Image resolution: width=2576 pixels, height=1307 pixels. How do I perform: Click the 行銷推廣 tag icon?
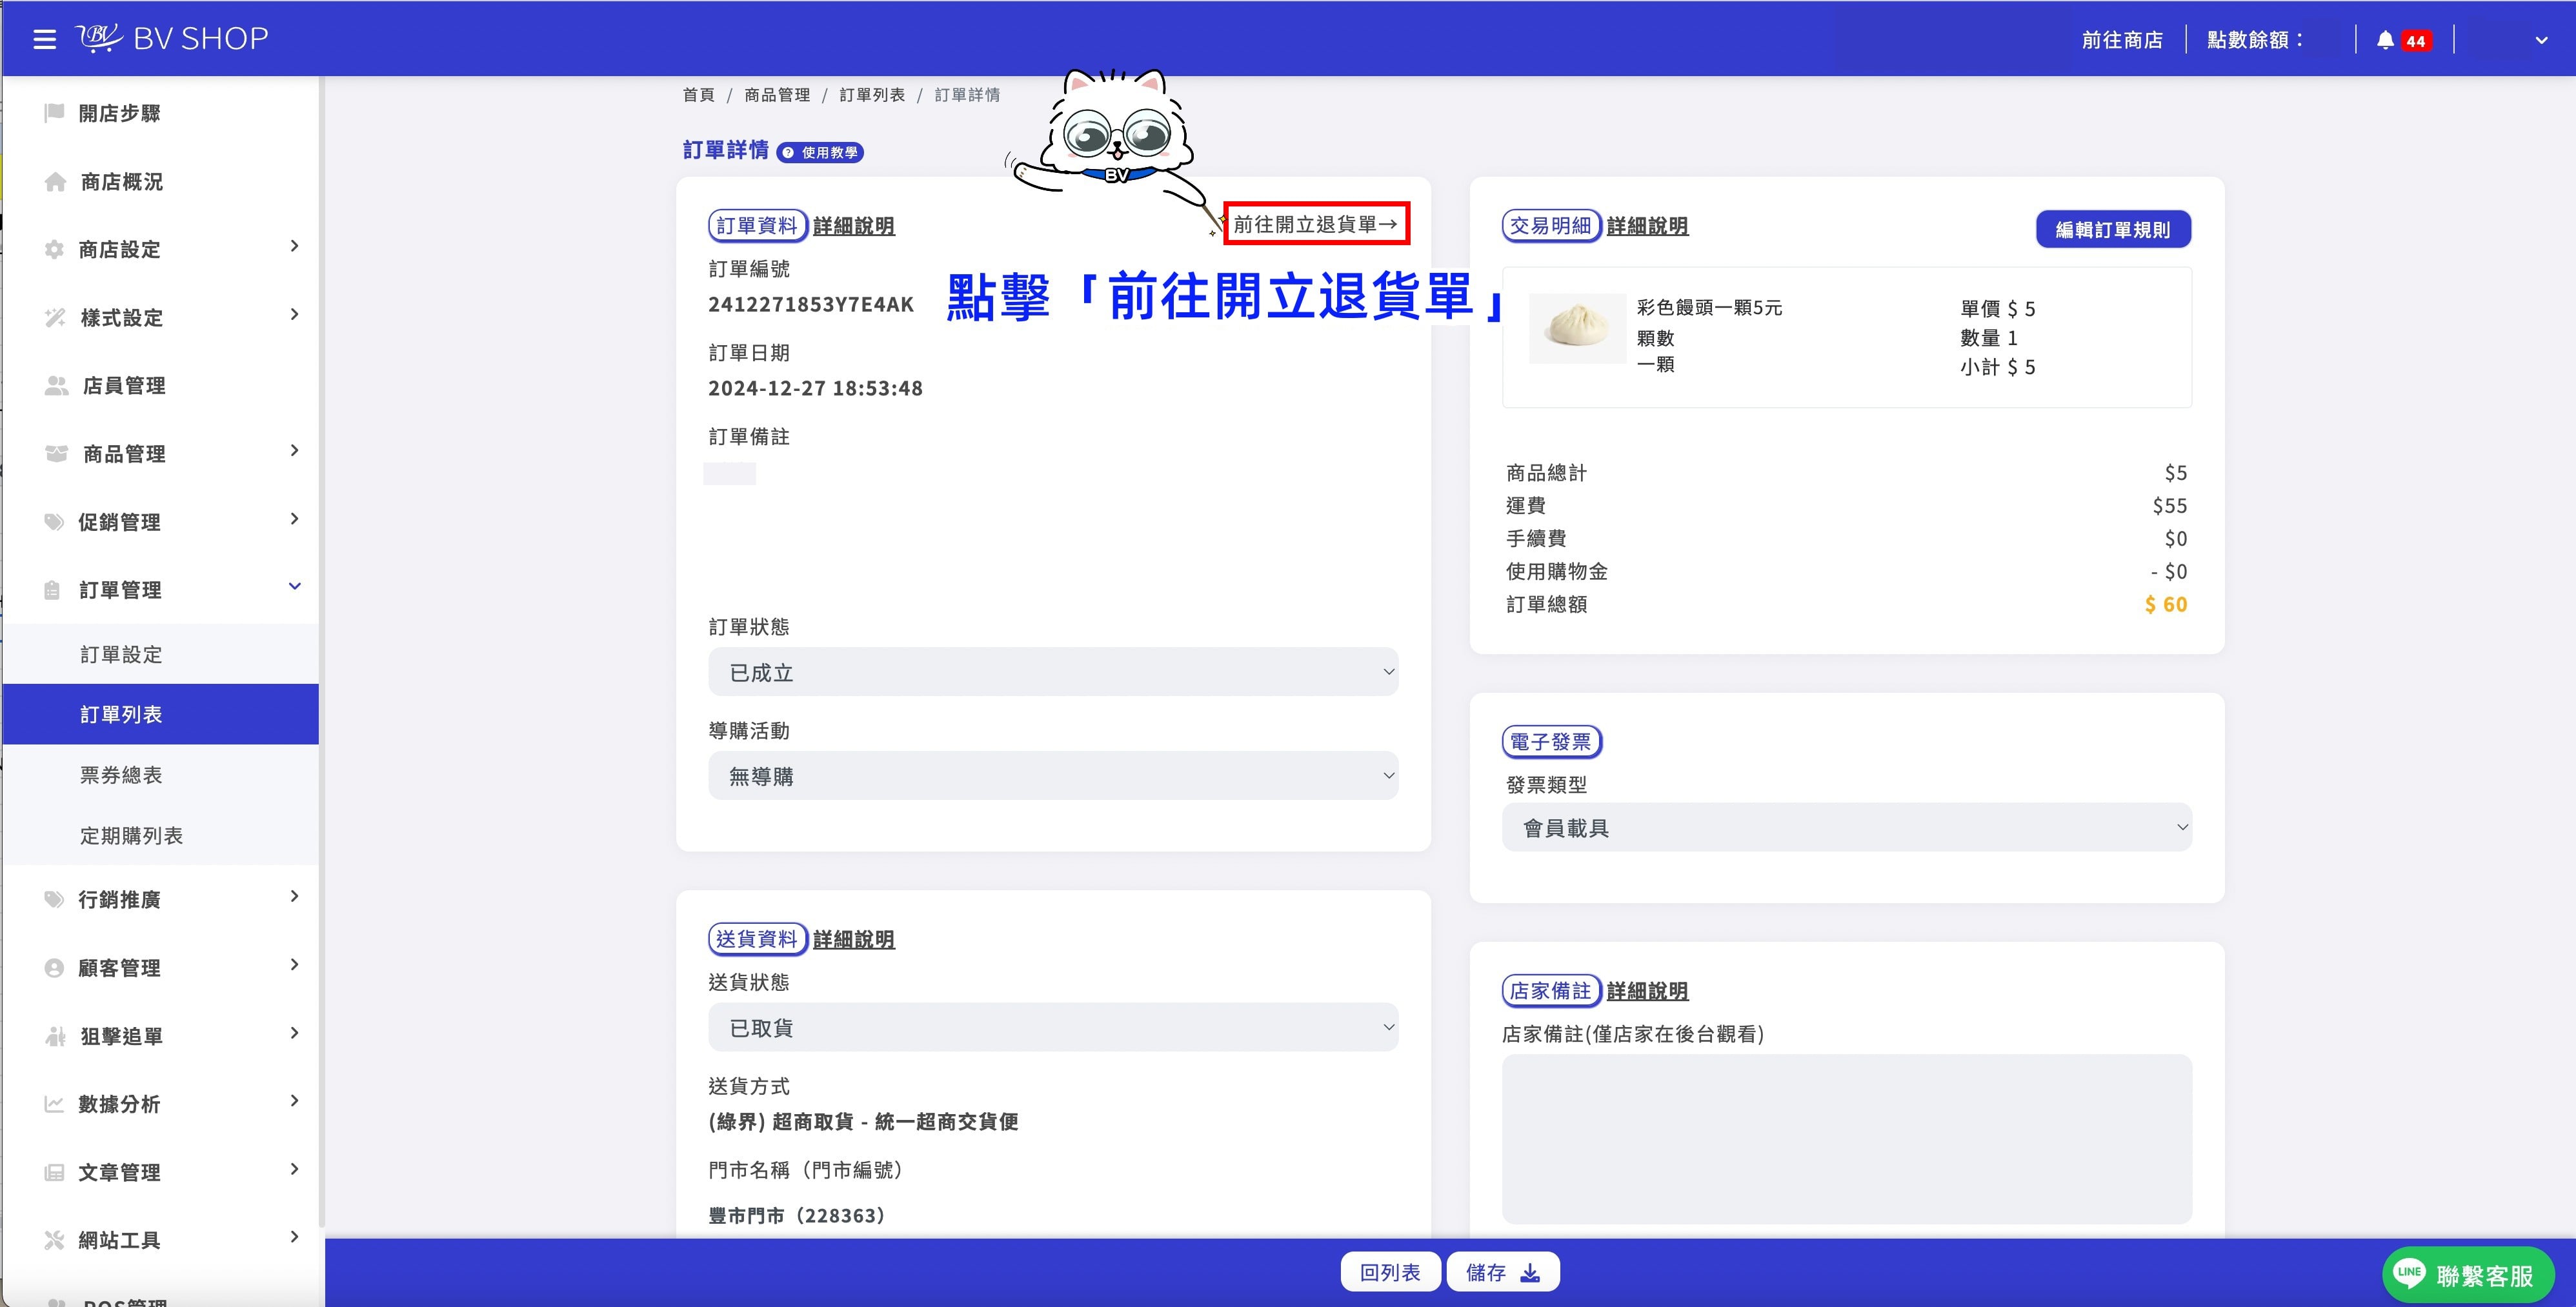point(54,899)
